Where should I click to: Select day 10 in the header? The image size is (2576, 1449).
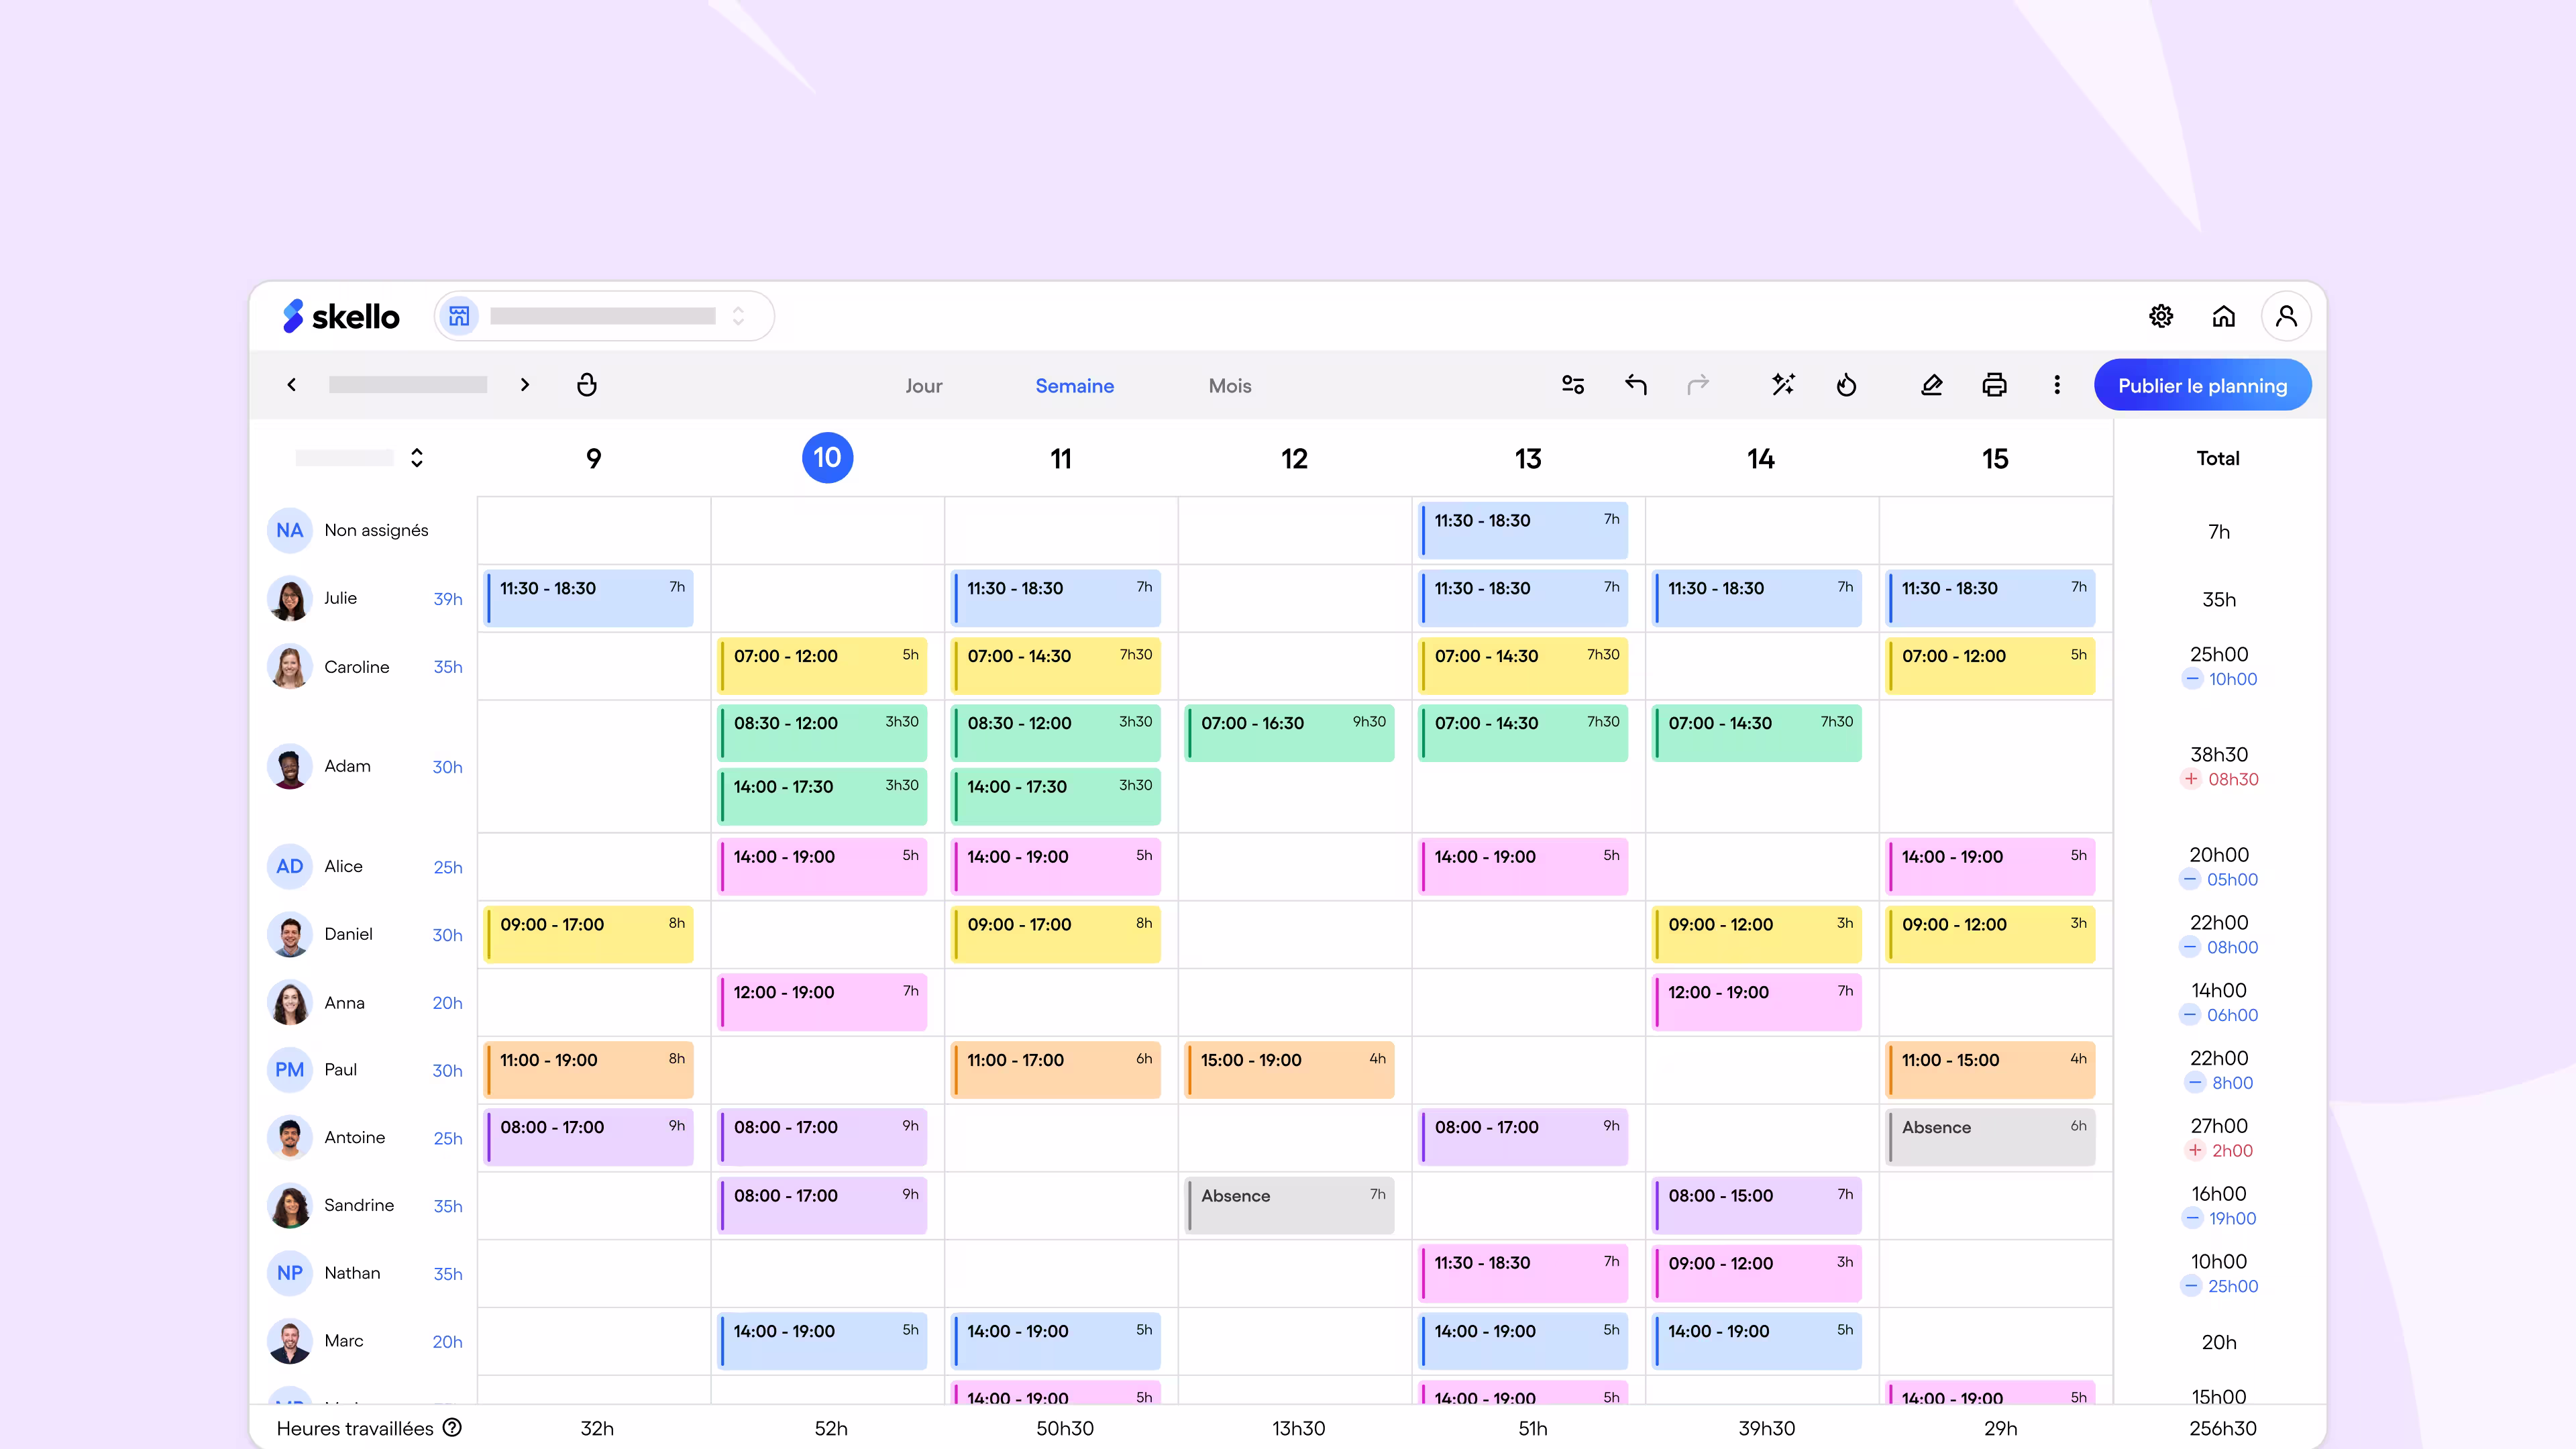pos(827,458)
